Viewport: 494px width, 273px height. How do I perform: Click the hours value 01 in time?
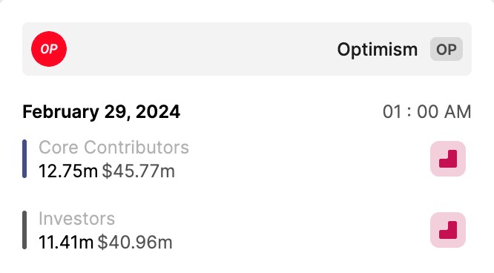pyautogui.click(x=392, y=112)
